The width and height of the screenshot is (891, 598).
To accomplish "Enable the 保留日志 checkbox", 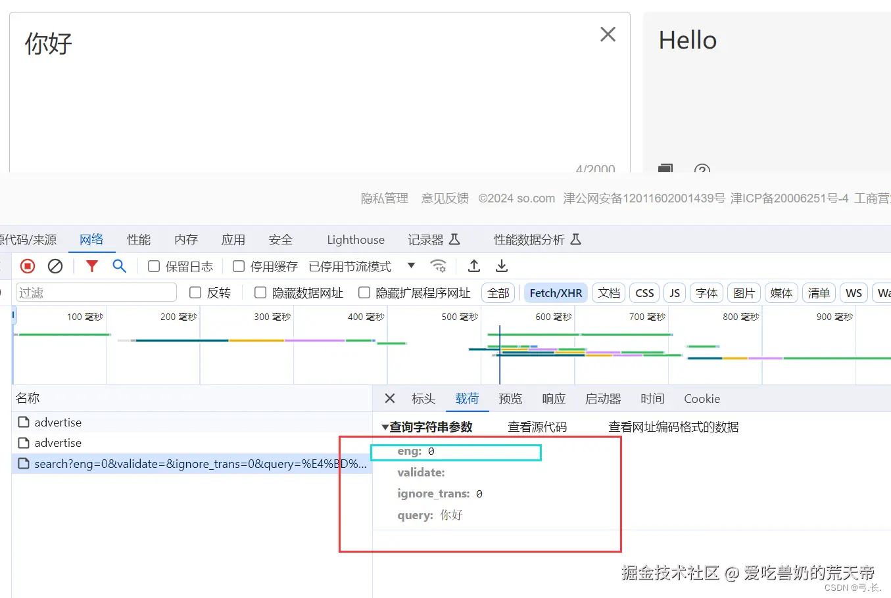I will [x=154, y=266].
